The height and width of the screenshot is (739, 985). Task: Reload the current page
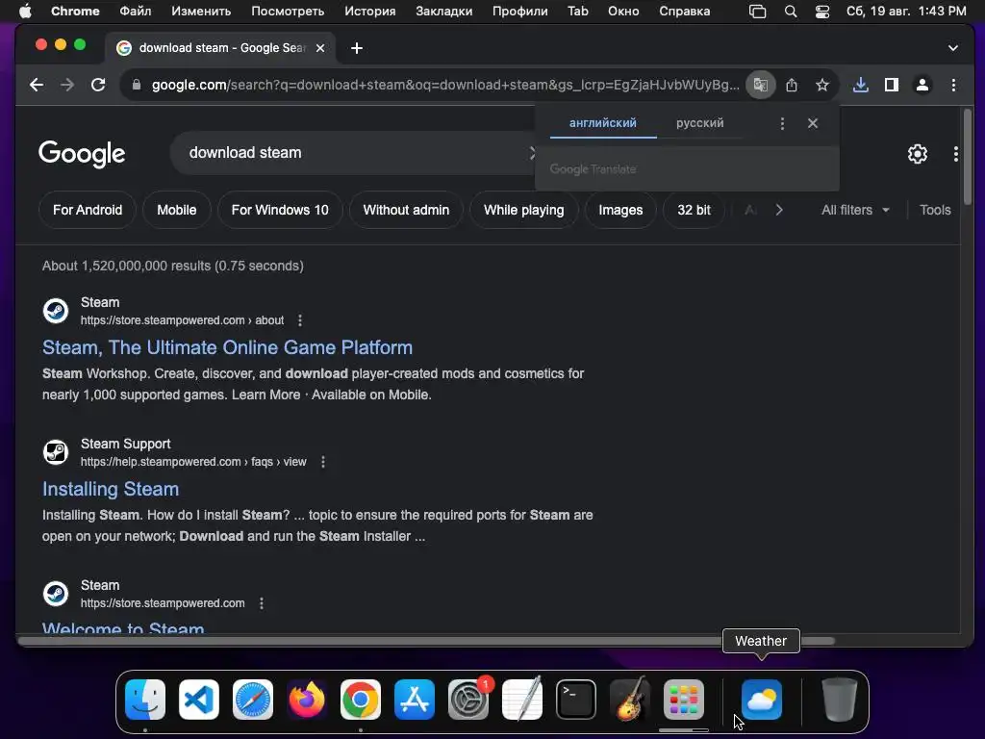click(x=98, y=85)
